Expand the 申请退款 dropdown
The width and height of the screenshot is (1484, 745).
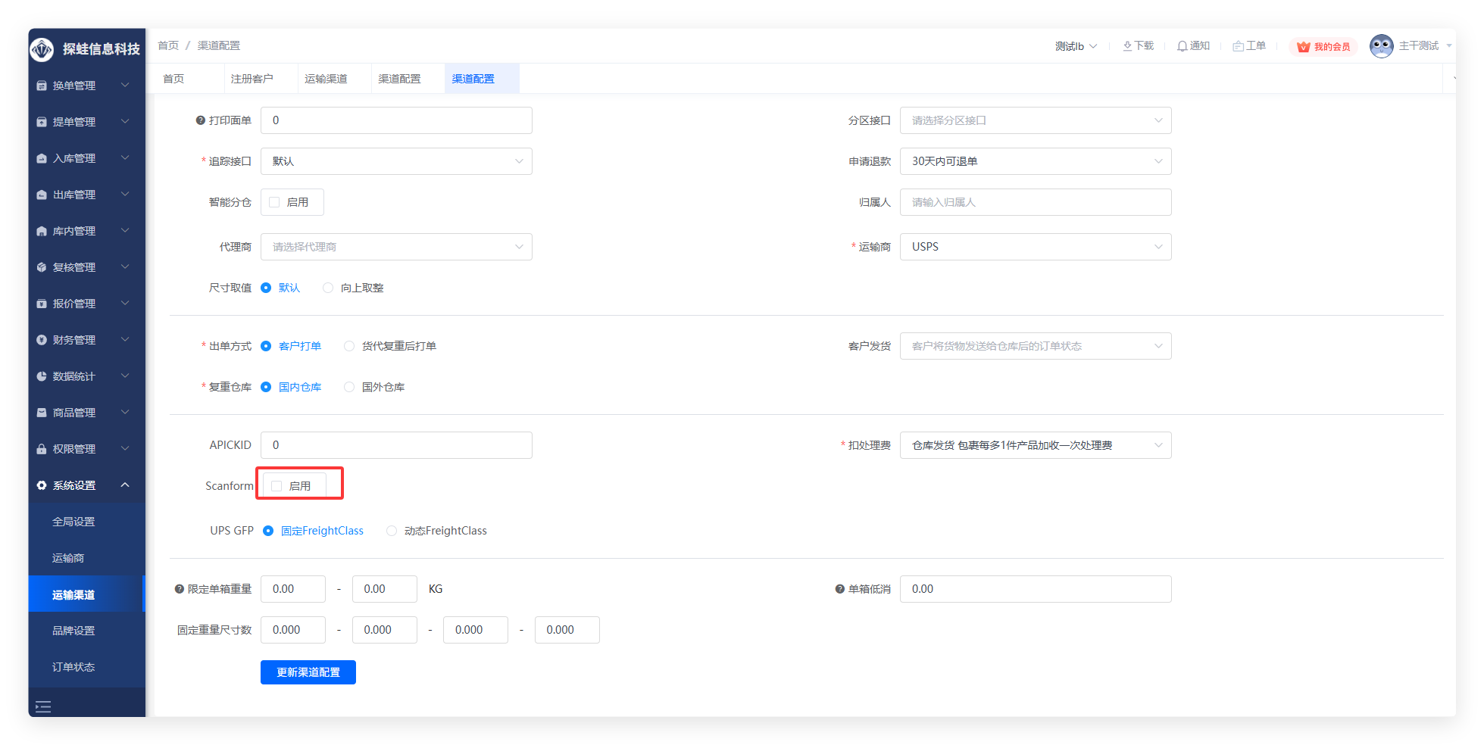[1035, 161]
